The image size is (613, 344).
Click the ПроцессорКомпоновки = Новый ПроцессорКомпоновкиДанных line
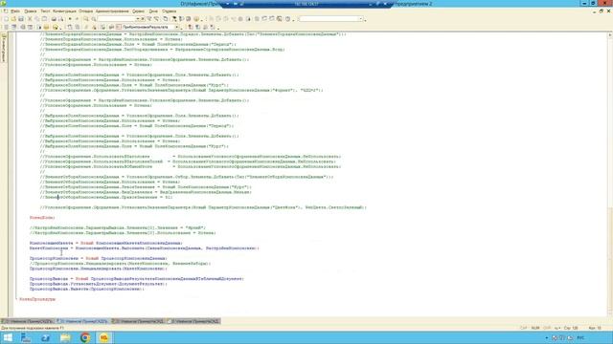(x=98, y=258)
